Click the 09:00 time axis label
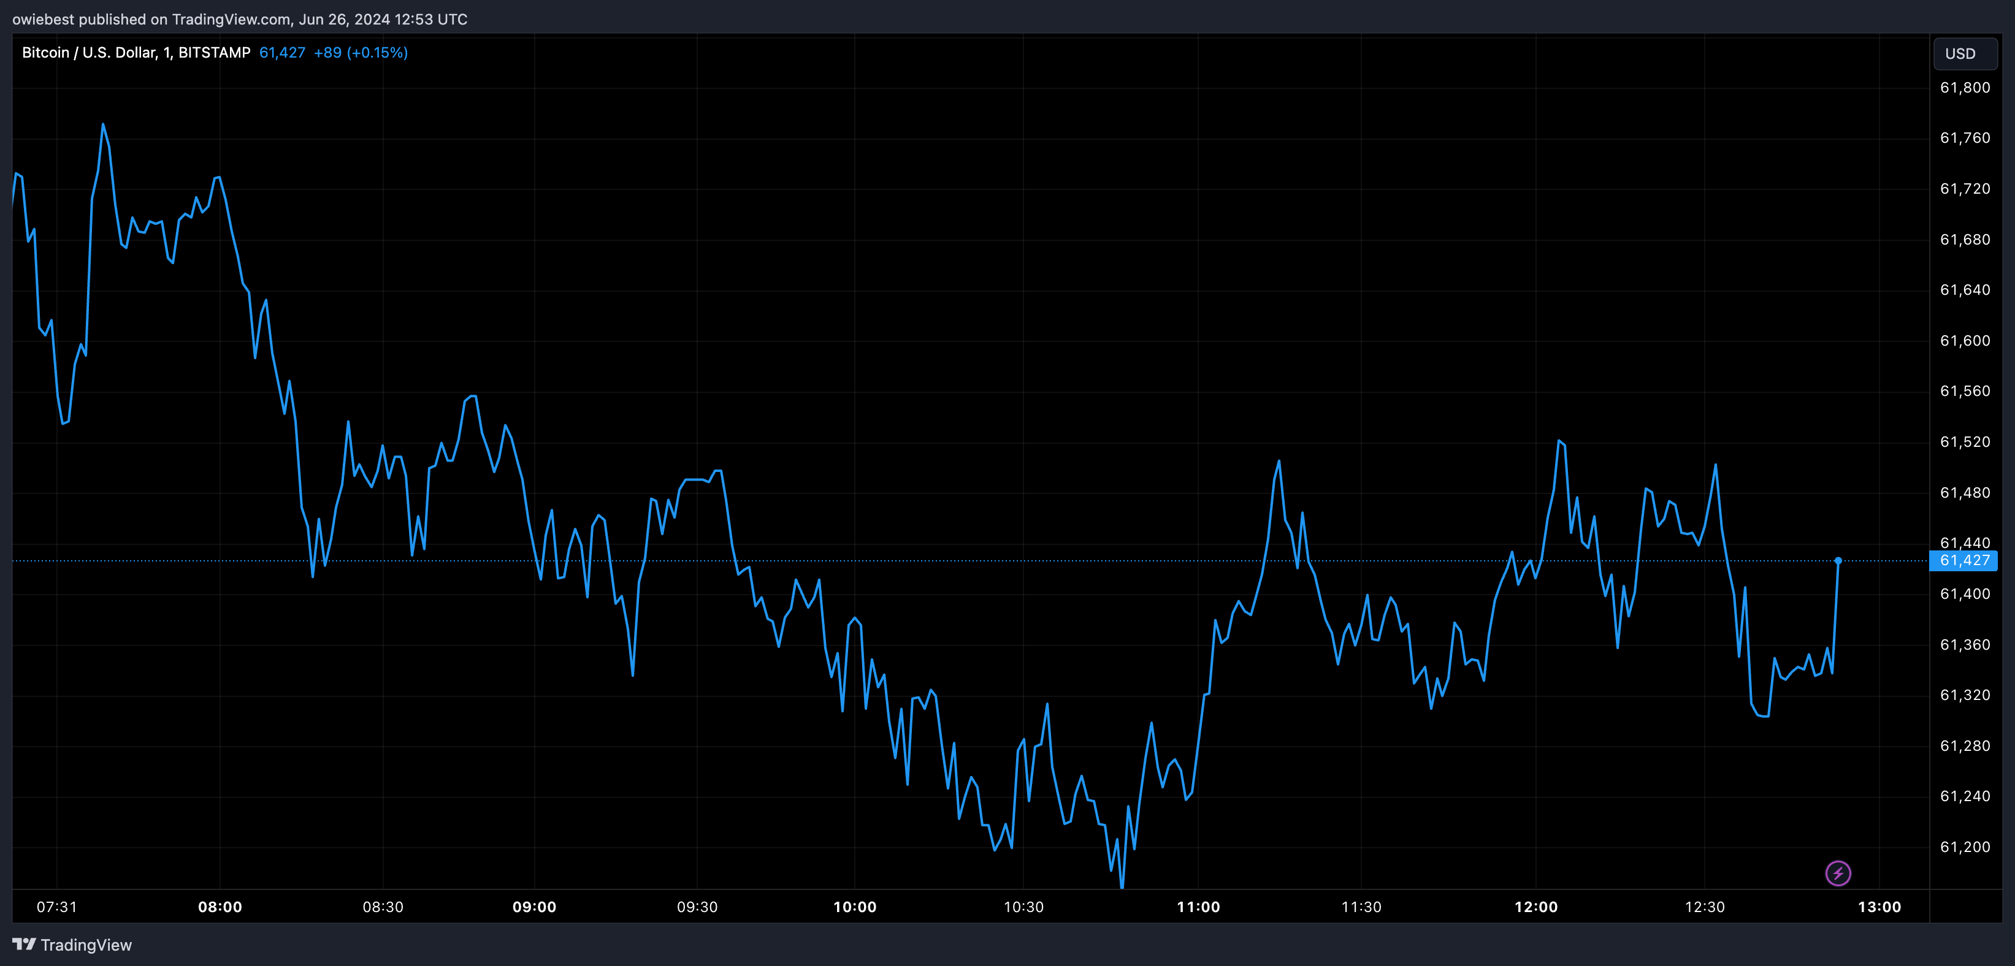2015x966 pixels. [x=534, y=907]
